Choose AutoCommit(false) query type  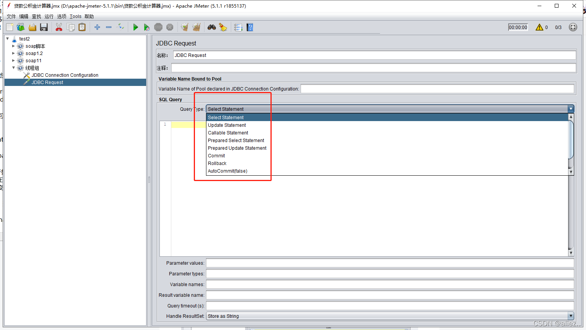coord(387,171)
